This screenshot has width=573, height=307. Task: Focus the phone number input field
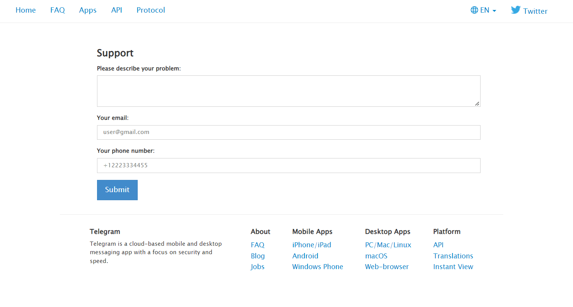[x=288, y=165]
